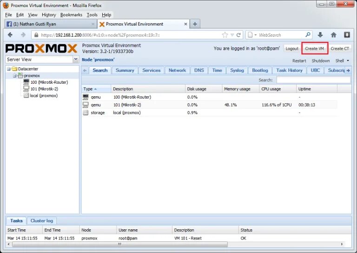This screenshot has width=357, height=253.
Task: Open the Server View dropdown
Action: pos(76,59)
